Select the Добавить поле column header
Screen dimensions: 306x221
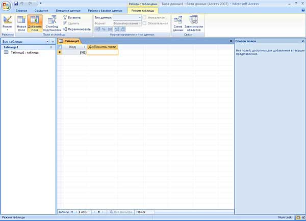coord(103,47)
